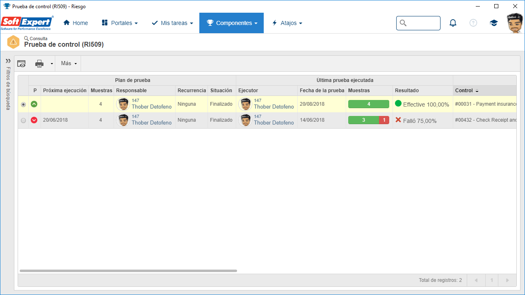Click the 20/08/2018 test date

point(312,104)
